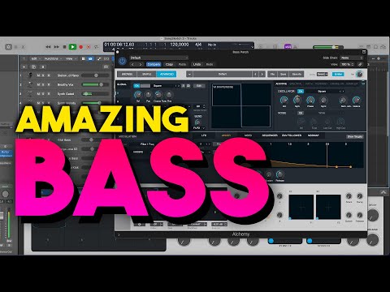Go to next setting in plugin header

[141, 64]
